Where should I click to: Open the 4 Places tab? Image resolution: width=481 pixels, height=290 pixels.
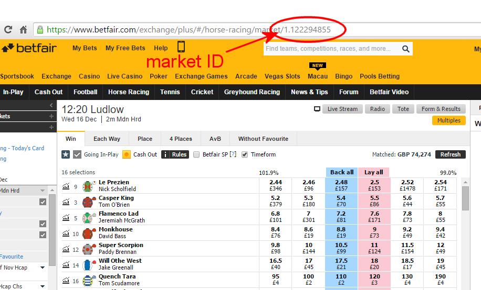181,139
